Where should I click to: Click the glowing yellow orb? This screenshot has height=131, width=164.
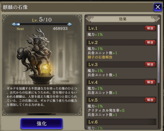tap(46, 68)
